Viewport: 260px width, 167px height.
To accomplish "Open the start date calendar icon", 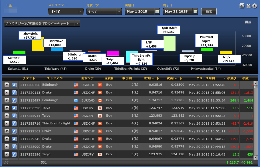I will coord(157,11).
